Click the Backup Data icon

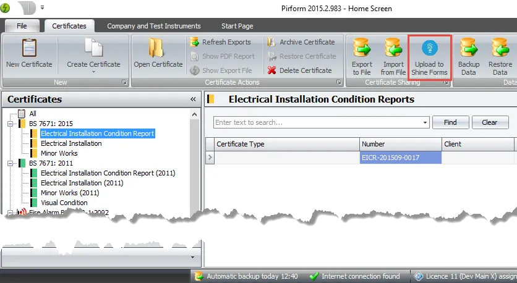coord(469,48)
